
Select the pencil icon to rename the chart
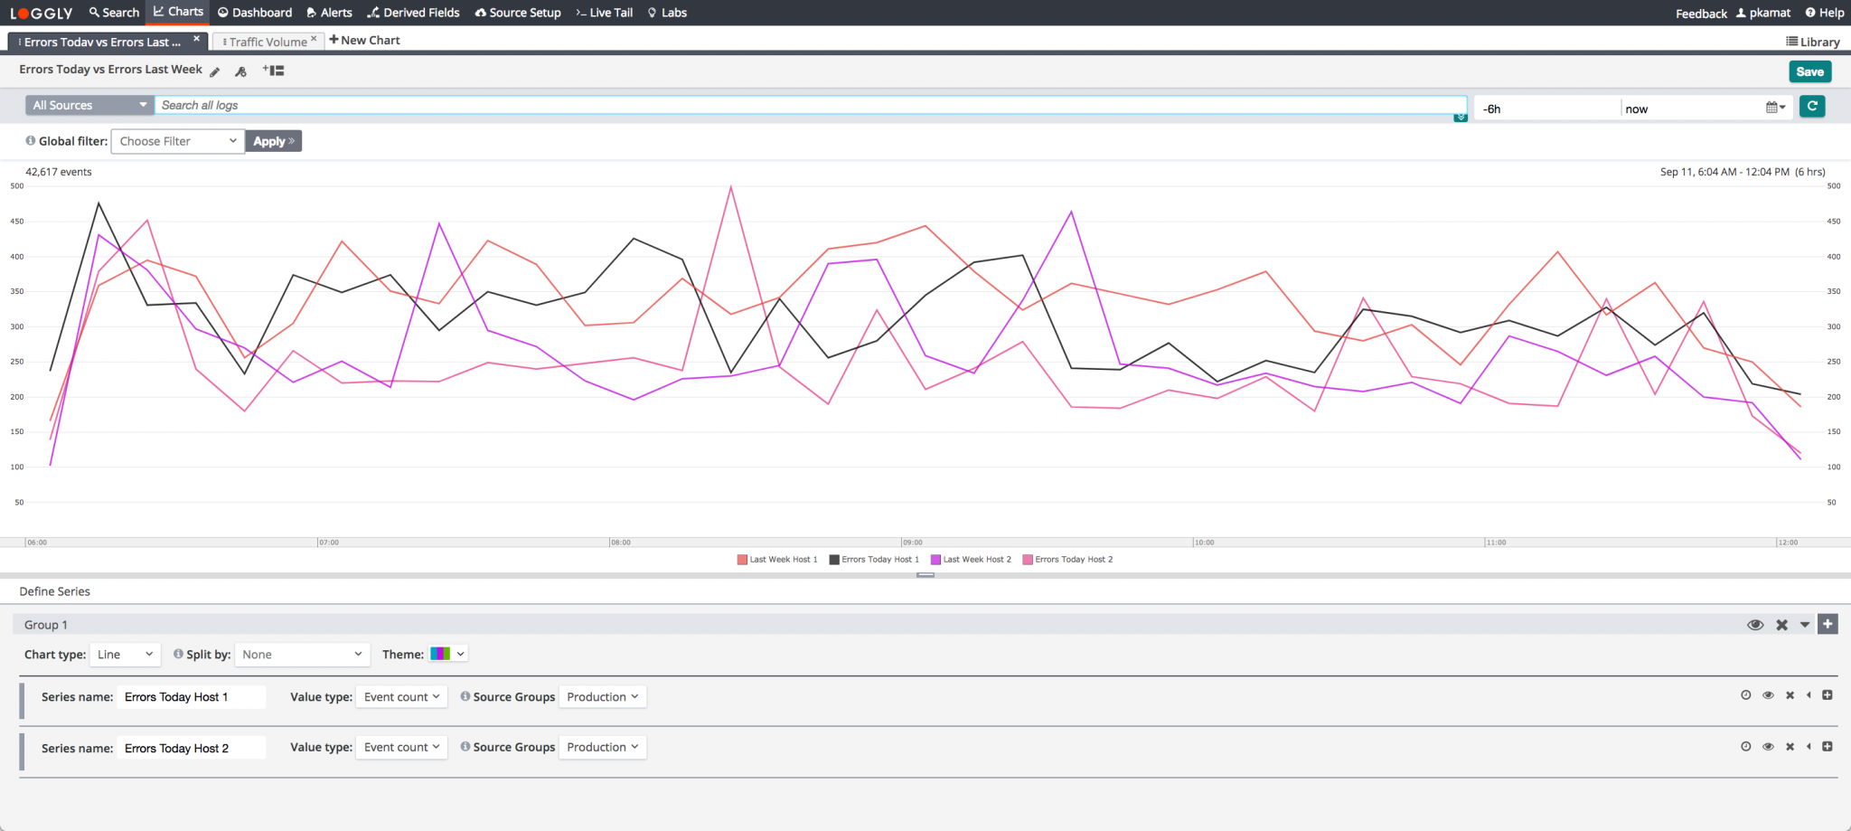point(214,71)
